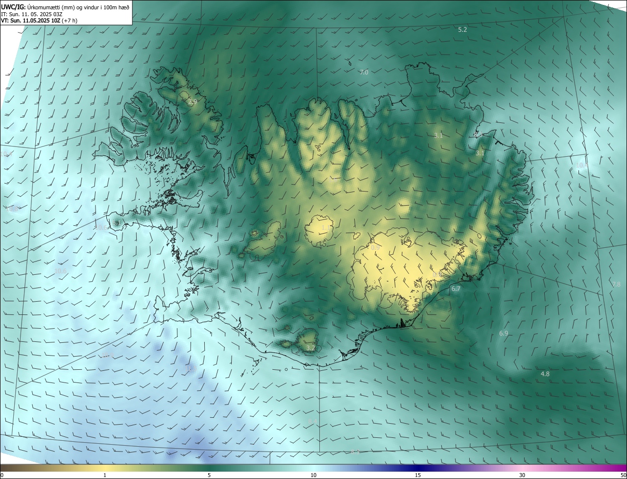Viewport: 627px width, 479px height.
Task: Click the value label '3.2' on the south glacier
Action: click(311, 348)
